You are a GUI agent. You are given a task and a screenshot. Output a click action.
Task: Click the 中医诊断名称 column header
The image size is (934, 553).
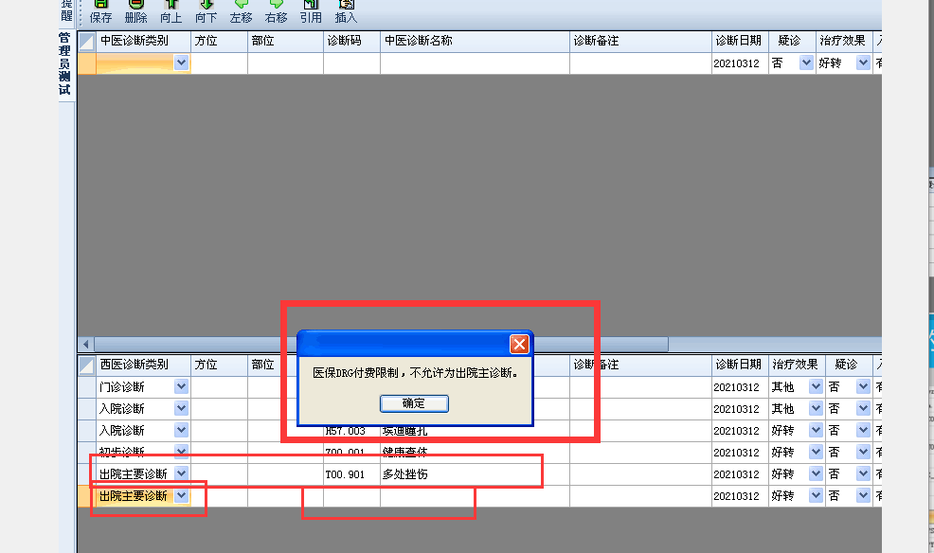point(475,41)
